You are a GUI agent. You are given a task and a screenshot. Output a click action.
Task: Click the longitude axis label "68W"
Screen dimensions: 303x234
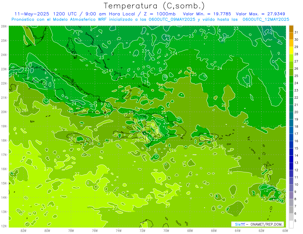(x=190, y=230)
